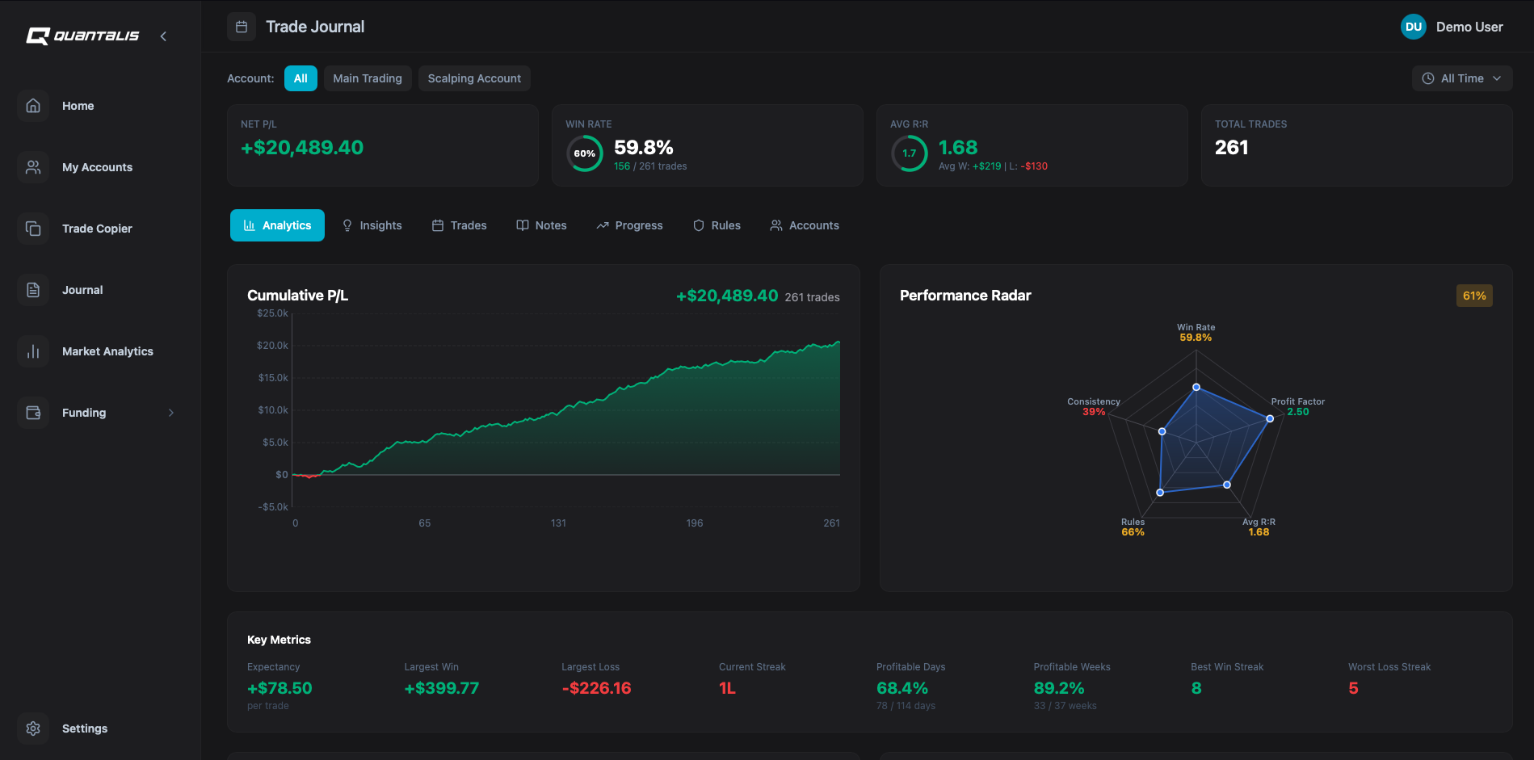Viewport: 1534px width, 760px height.
Task: Click the Profit Factor 2.50 radar point
Action: (x=1270, y=418)
